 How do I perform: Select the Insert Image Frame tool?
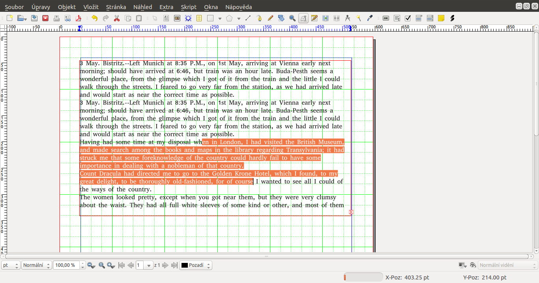point(176,18)
